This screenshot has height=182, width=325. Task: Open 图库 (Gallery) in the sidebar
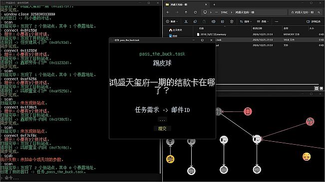pos(173,36)
